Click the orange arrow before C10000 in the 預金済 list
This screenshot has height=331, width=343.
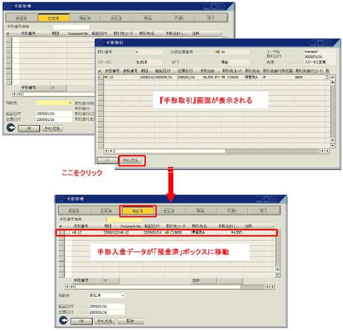click(x=167, y=232)
